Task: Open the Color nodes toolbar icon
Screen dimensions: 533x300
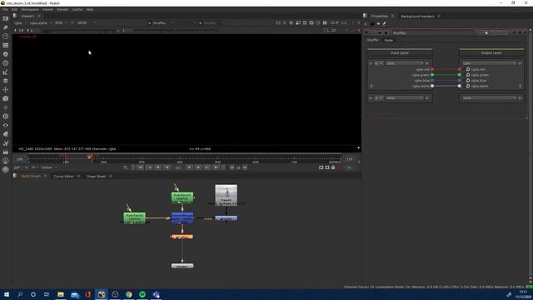Action: (6, 54)
